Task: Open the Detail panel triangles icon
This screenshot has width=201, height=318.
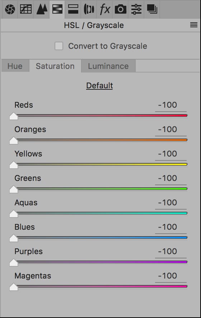Action: [x=42, y=9]
